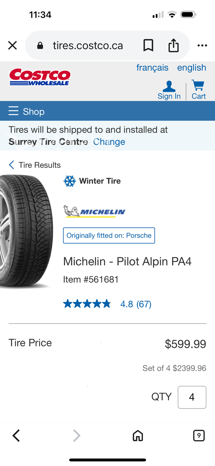Change the Surrey Tire Centre location

[x=109, y=142]
